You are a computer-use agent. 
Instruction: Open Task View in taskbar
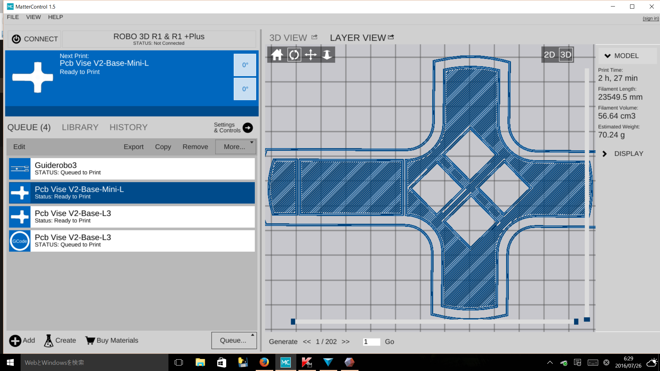pos(179,362)
